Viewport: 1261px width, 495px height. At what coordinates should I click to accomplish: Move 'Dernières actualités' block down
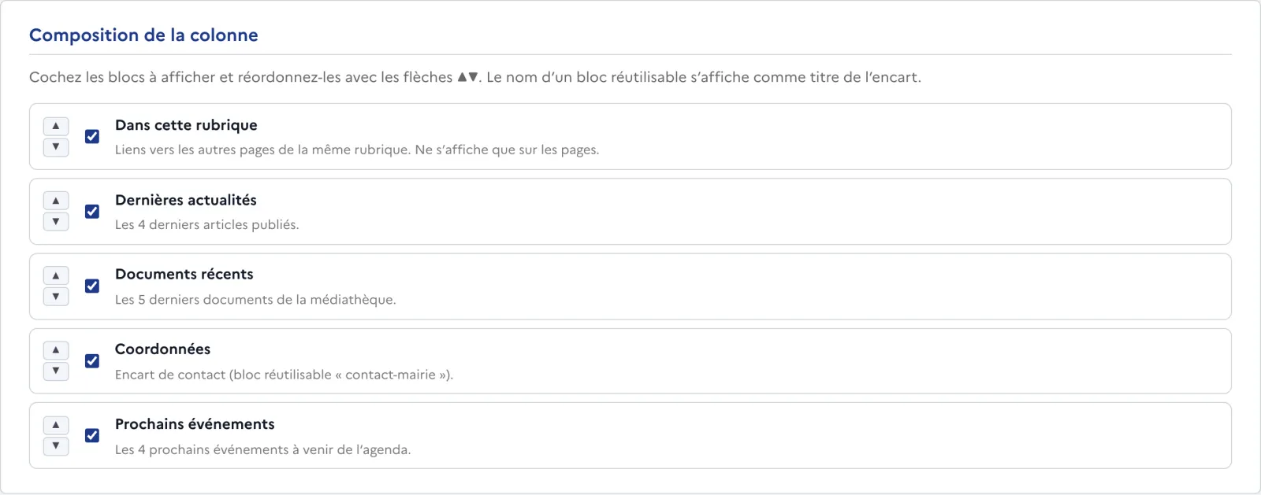click(56, 221)
